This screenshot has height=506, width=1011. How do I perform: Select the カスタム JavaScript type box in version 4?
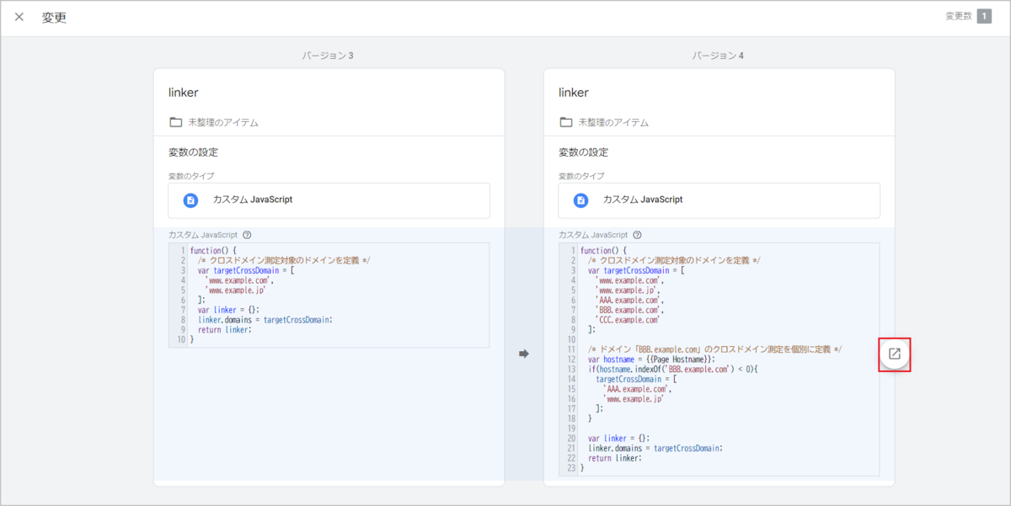pyautogui.click(x=719, y=200)
